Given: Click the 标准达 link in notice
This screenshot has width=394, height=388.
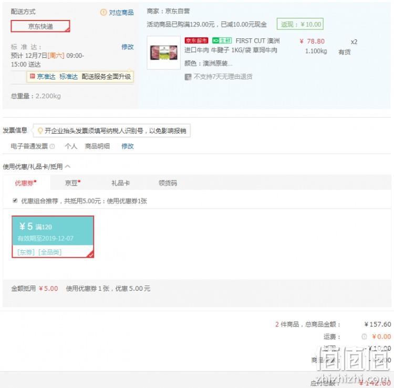Looking at the screenshot, I should (x=69, y=76).
